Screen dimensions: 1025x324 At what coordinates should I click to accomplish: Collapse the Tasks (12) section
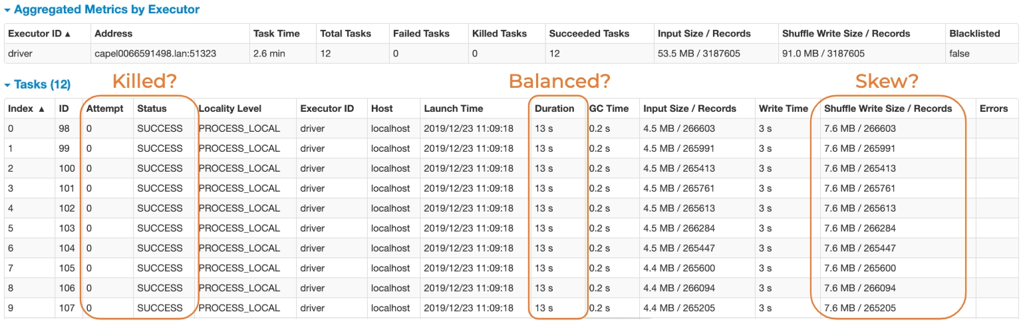pos(37,85)
